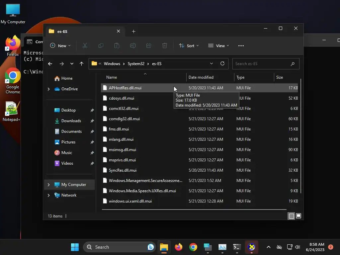
Task: Open My Computer desktop icon
Action: (13, 13)
